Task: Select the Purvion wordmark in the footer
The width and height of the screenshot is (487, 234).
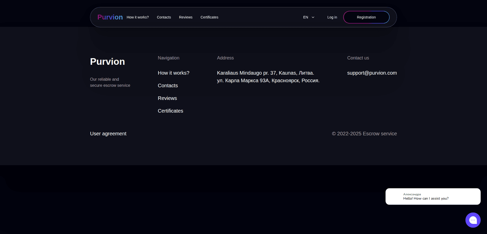Action: pos(107,61)
